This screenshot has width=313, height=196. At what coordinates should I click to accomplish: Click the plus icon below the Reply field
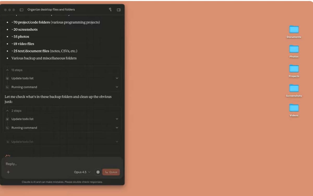click(x=8, y=172)
